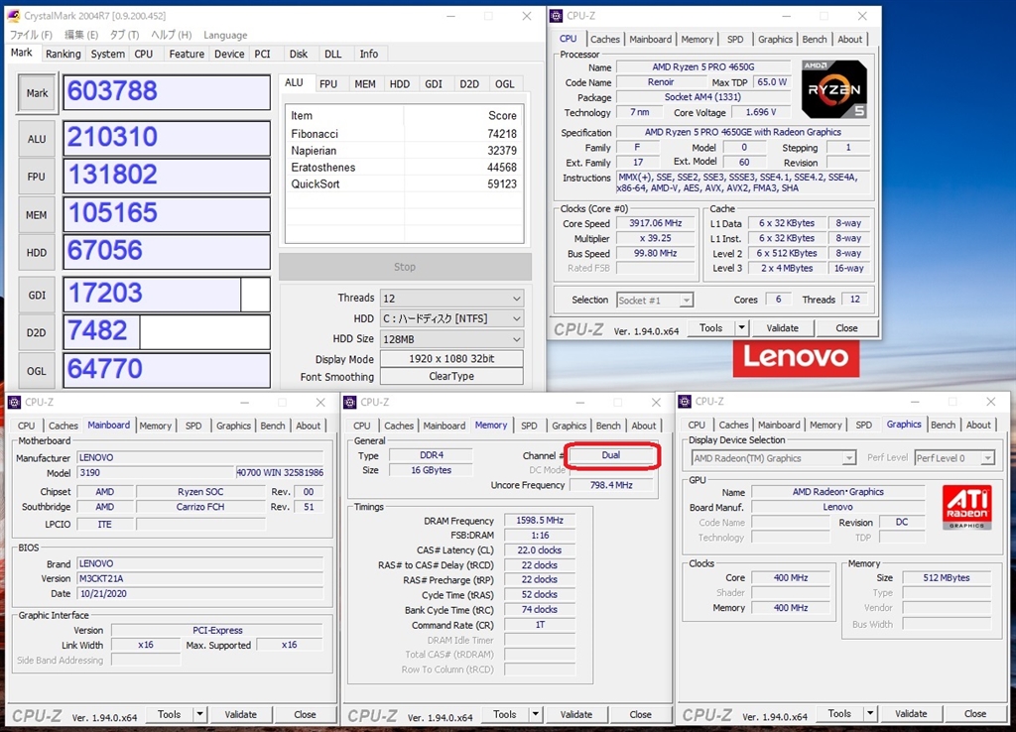Click the Font Smoothing ClearType field
The height and width of the screenshot is (732, 1016).
click(451, 376)
